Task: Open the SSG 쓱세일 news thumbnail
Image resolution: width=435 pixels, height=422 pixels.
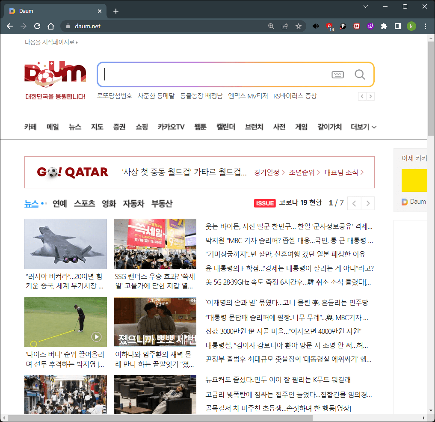Action: (x=155, y=244)
